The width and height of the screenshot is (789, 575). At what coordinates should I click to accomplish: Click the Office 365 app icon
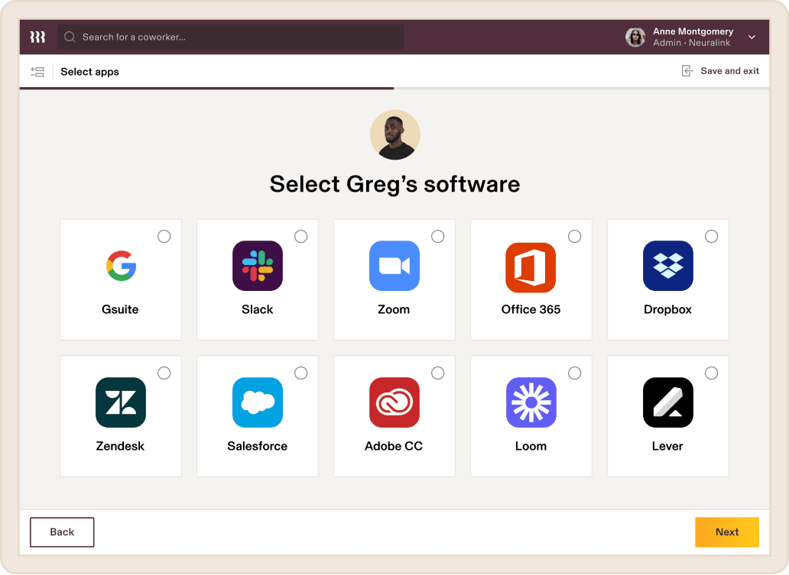pyautogui.click(x=531, y=266)
